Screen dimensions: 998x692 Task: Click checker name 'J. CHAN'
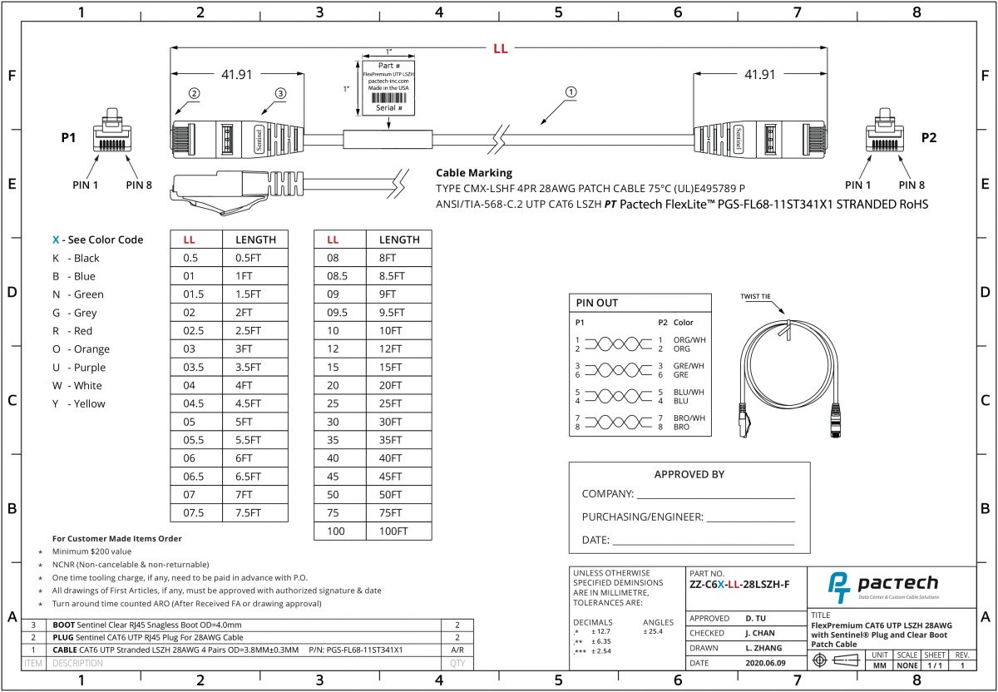coord(759,633)
